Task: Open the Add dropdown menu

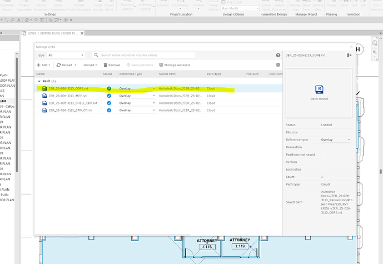Action: coord(44,65)
